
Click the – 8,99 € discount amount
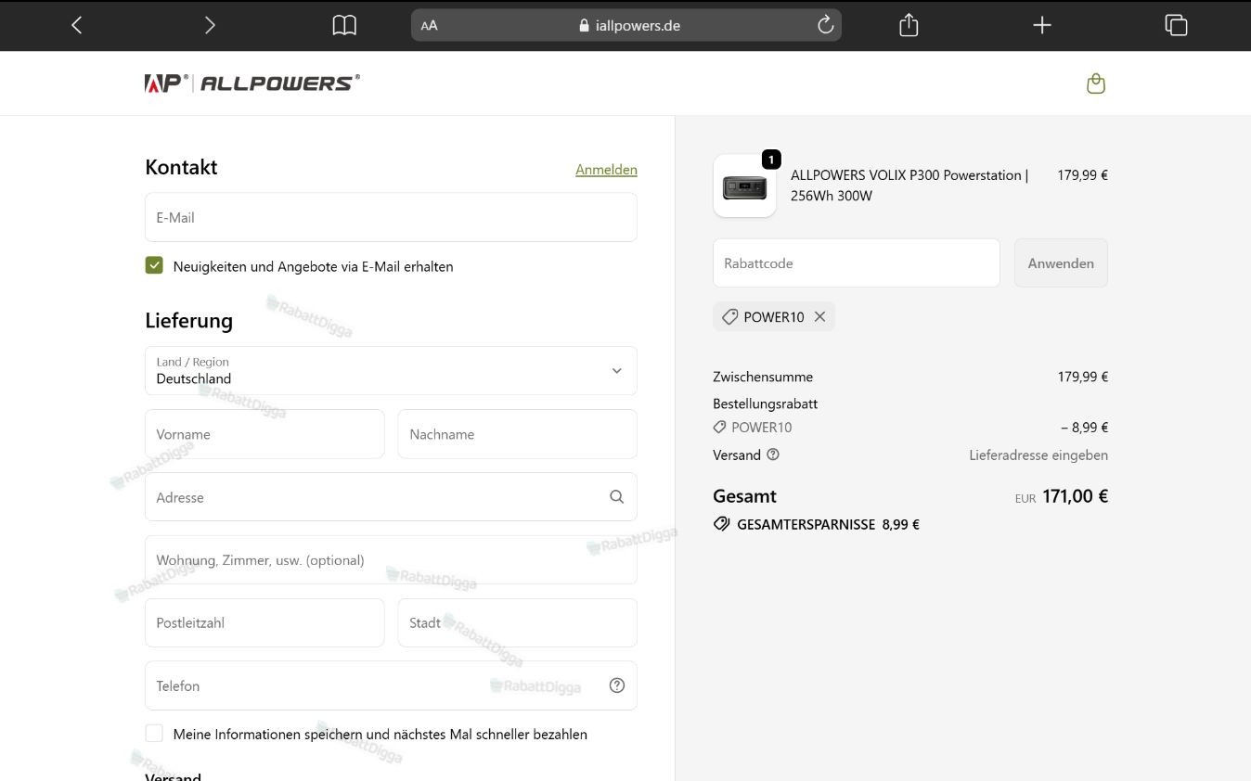(1084, 428)
